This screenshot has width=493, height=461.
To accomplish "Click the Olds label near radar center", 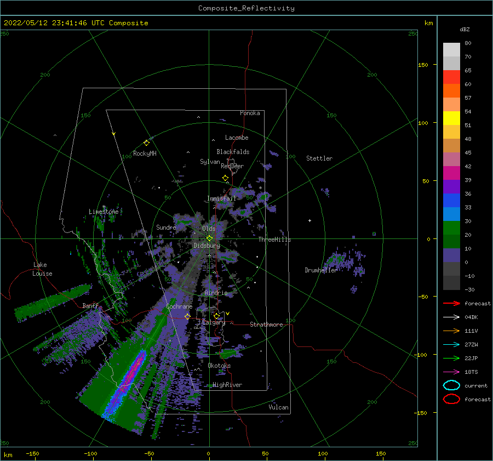I will 209,229.
